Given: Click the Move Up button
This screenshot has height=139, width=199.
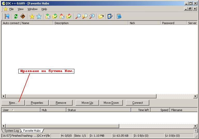Looking at the screenshot, I should 87,103.
